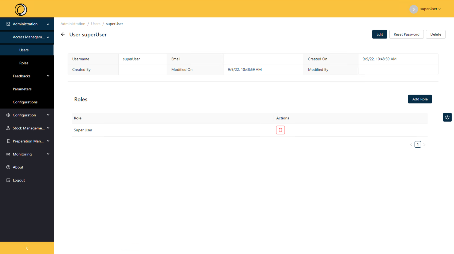Delete the Super User role with trash icon
454x254 pixels.
point(280,130)
